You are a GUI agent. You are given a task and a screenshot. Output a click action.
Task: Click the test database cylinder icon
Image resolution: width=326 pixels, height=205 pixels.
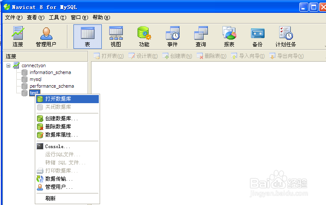point(24,93)
